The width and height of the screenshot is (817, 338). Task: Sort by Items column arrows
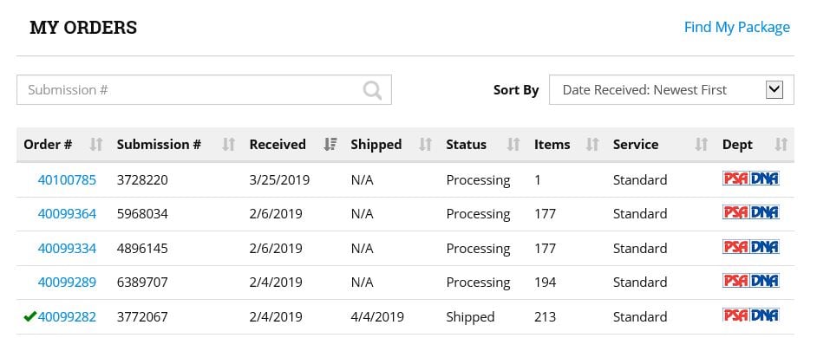coord(592,144)
